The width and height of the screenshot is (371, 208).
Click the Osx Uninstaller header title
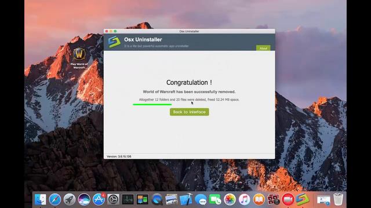coord(143,40)
